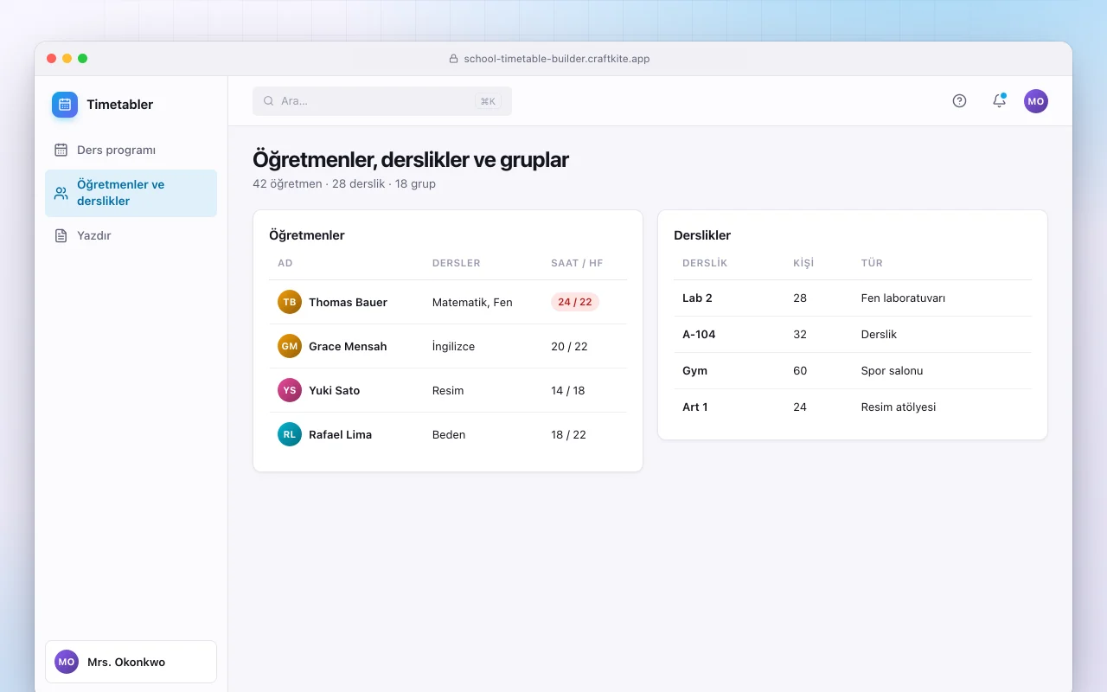Select the Lab 2 room name
This screenshot has width=1107, height=692.
tap(697, 298)
